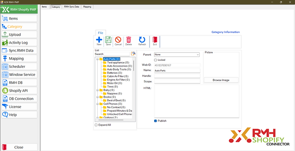
Task: Click into the HTML text area
Action: (x=197, y=101)
